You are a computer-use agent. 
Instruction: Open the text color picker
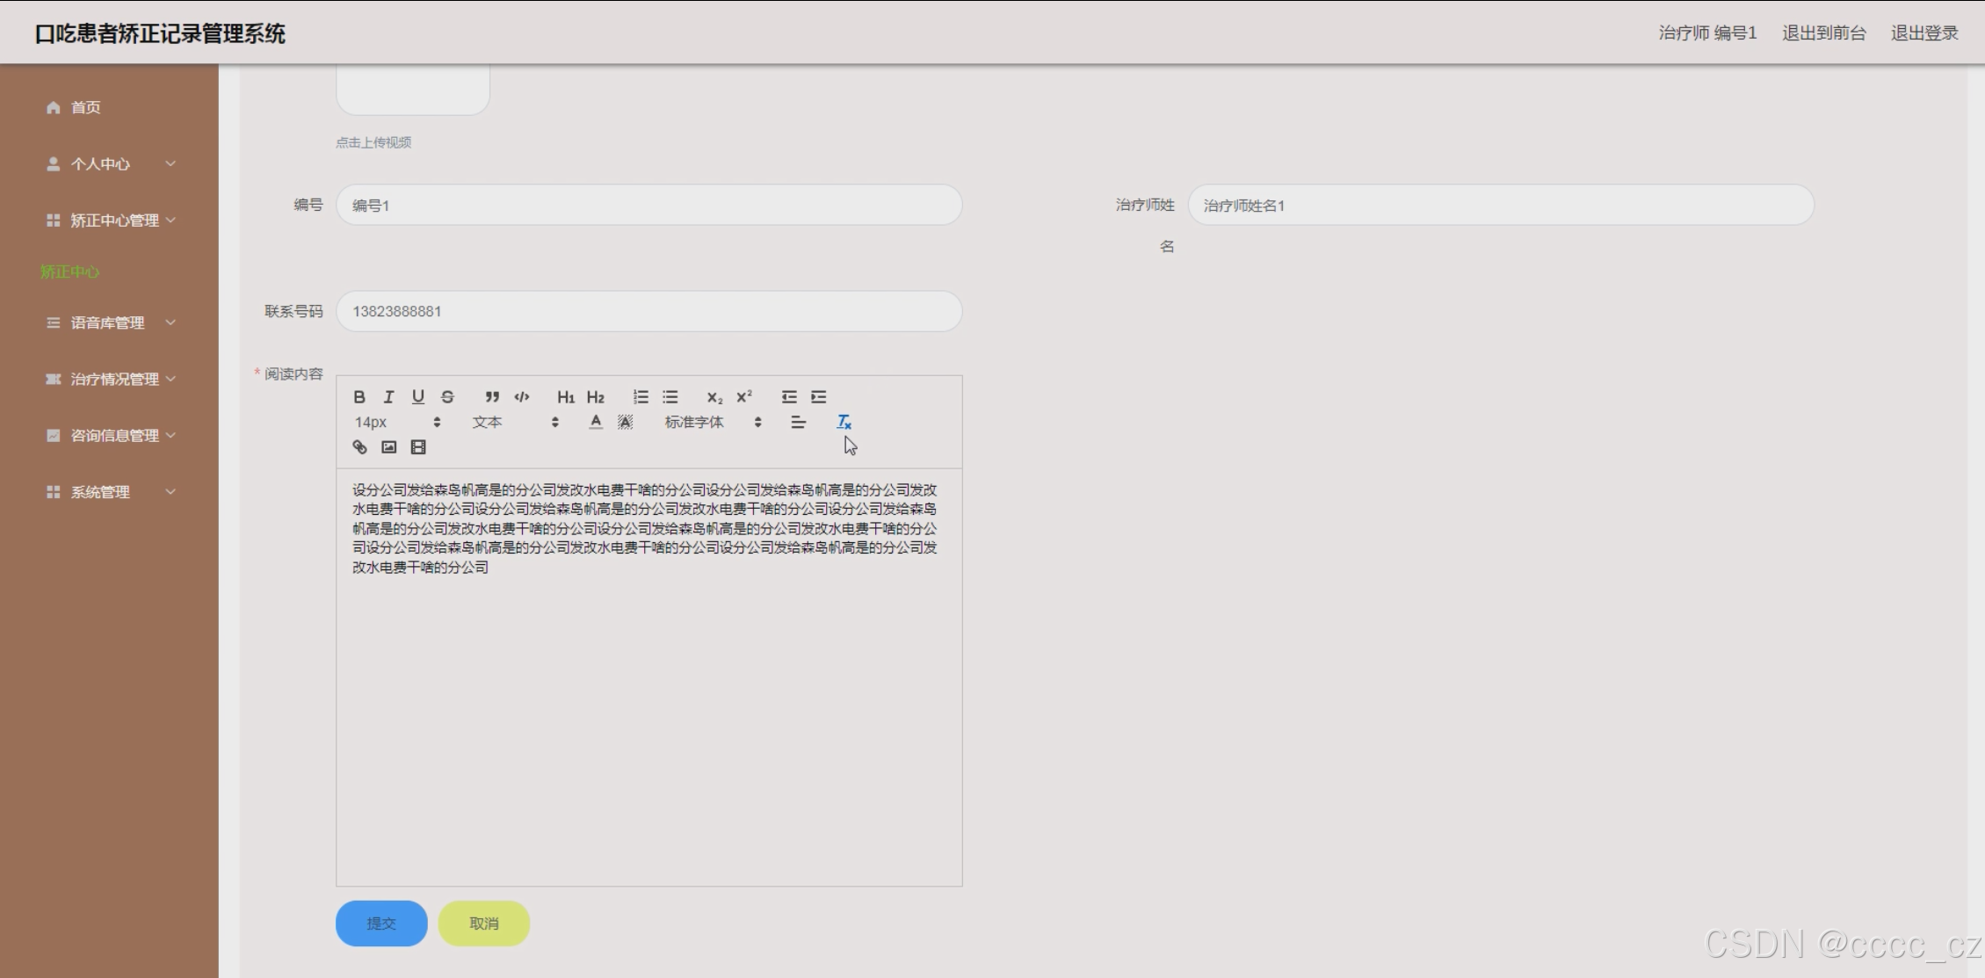point(596,423)
